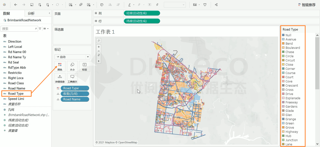320x147 pixels.
Task: Click the Undo back arrow in the toolbar
Action: pos(16,5)
